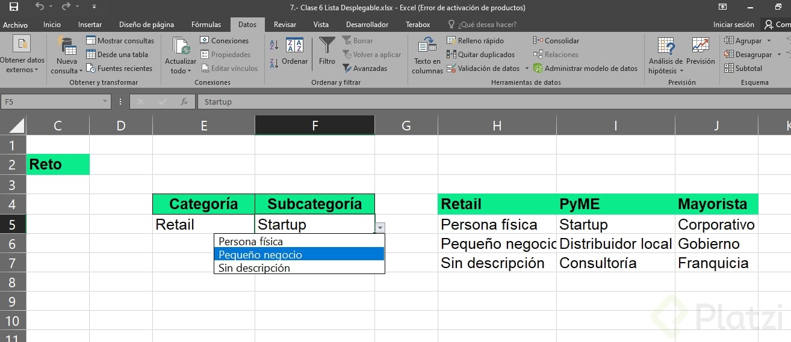
Task: Click the Corporativo cell
Action: point(716,224)
